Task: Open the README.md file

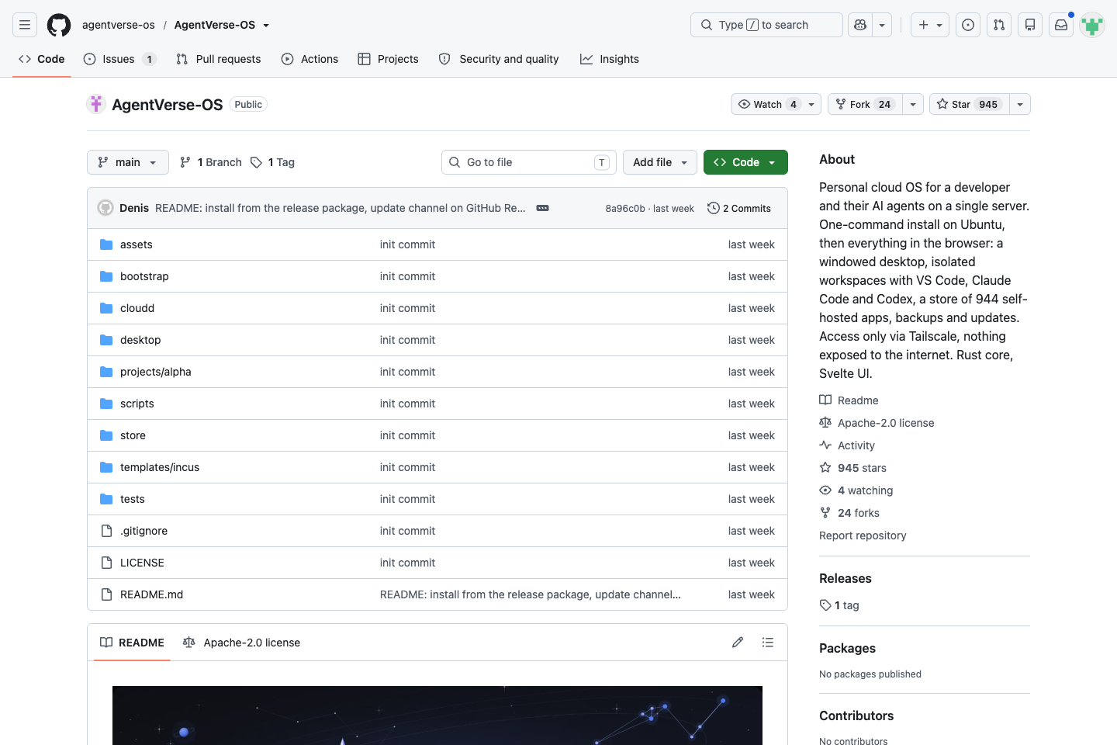Action: tap(151, 594)
